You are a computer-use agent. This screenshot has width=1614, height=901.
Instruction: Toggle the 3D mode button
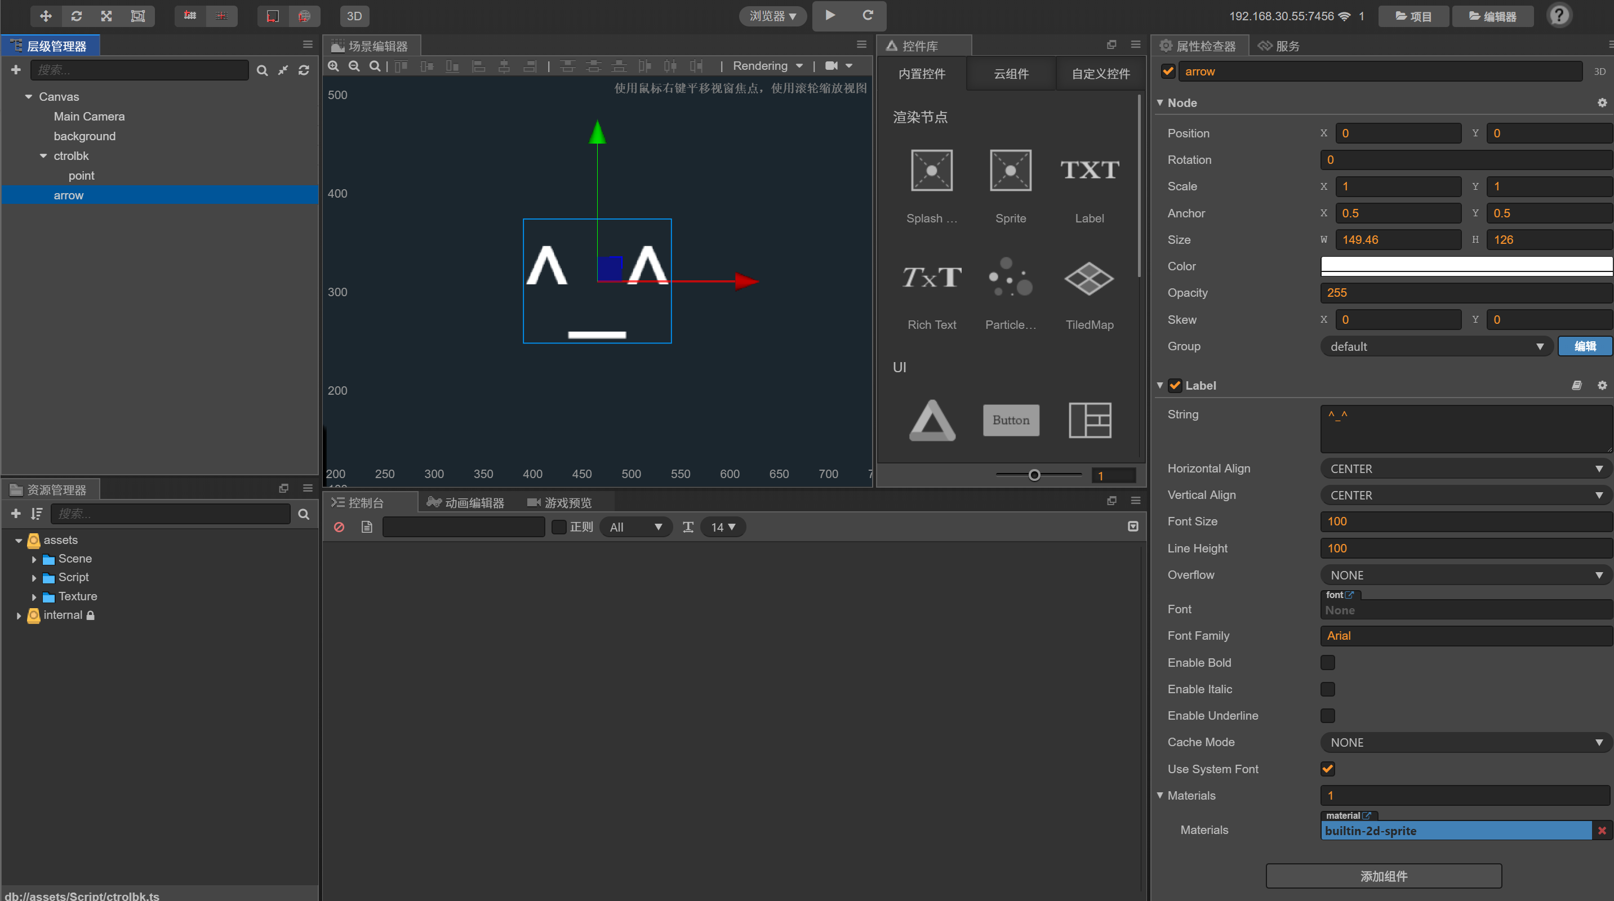coord(354,16)
